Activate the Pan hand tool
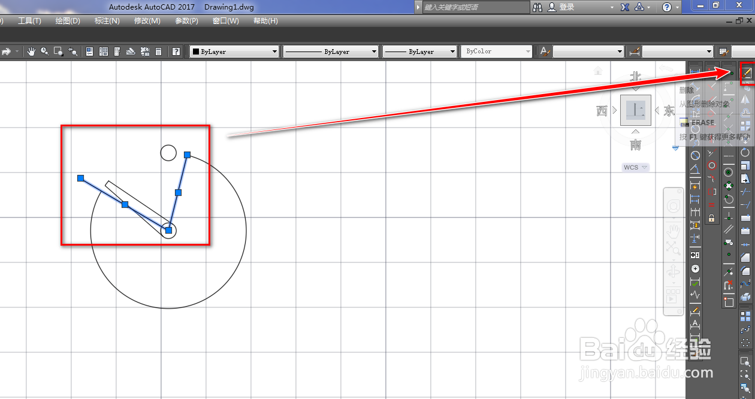Image resolution: width=755 pixels, height=399 pixels. click(31, 52)
